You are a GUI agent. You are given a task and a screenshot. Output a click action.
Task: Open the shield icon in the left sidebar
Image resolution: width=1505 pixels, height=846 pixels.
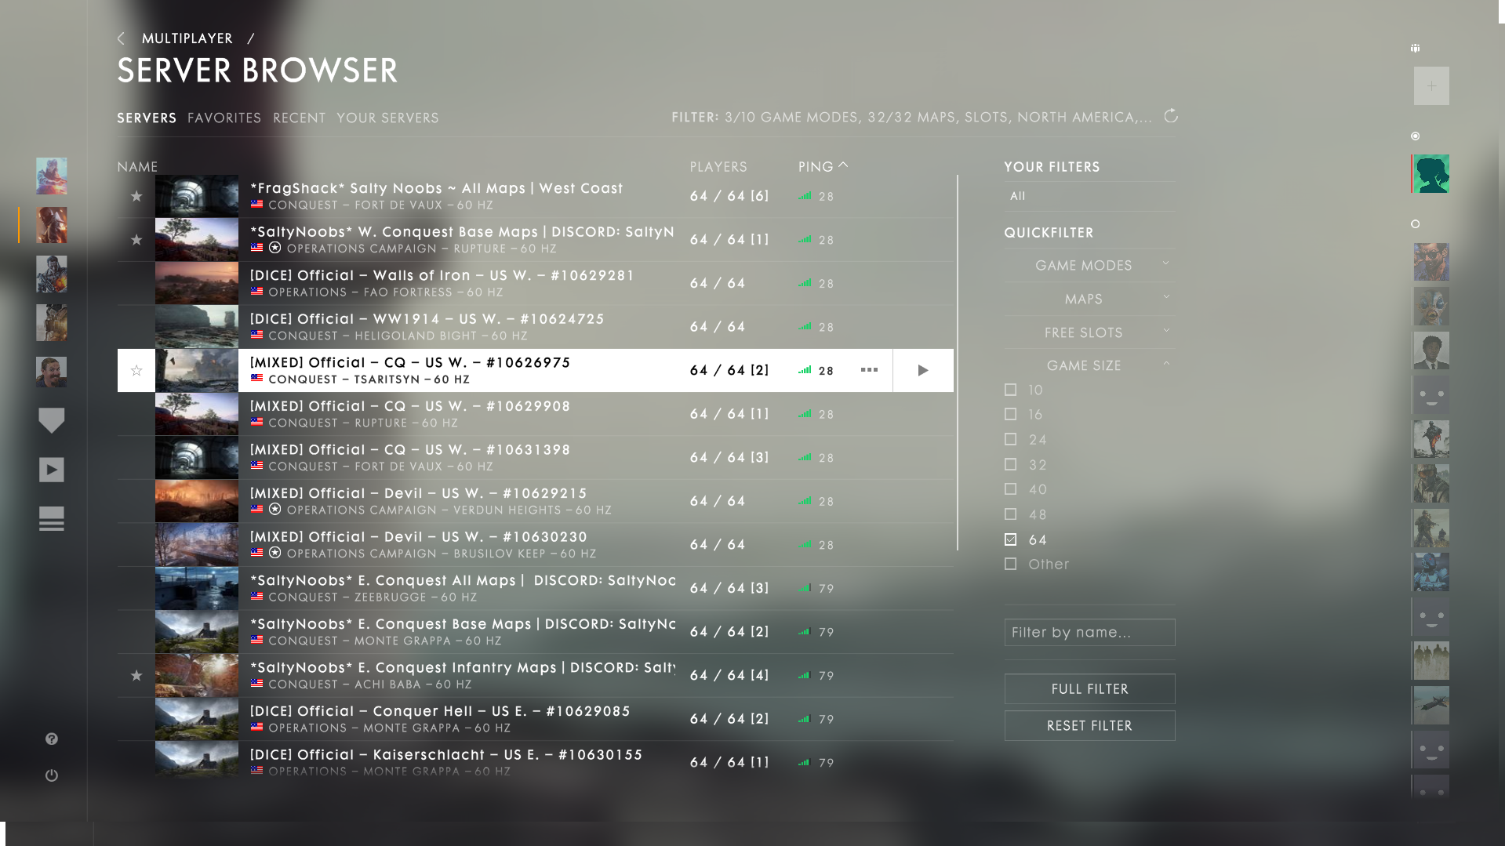pyautogui.click(x=52, y=421)
